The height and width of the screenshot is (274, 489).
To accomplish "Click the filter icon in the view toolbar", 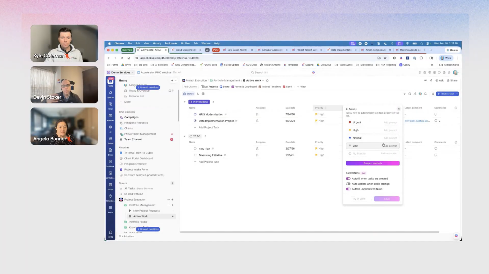I will pos(404,94).
